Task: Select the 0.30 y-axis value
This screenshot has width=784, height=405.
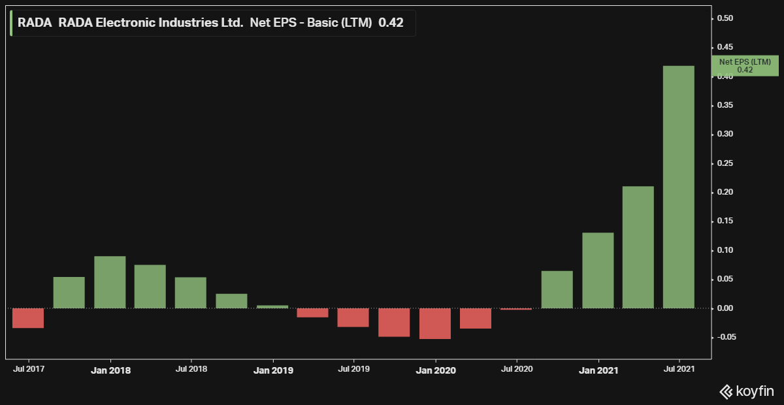Action: tap(724, 134)
